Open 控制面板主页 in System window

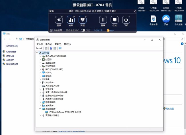pos(12,46)
